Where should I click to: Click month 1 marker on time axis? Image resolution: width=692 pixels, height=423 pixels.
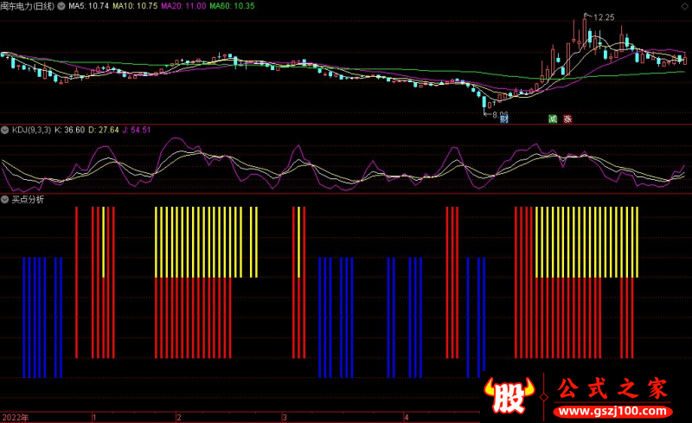click(94, 417)
